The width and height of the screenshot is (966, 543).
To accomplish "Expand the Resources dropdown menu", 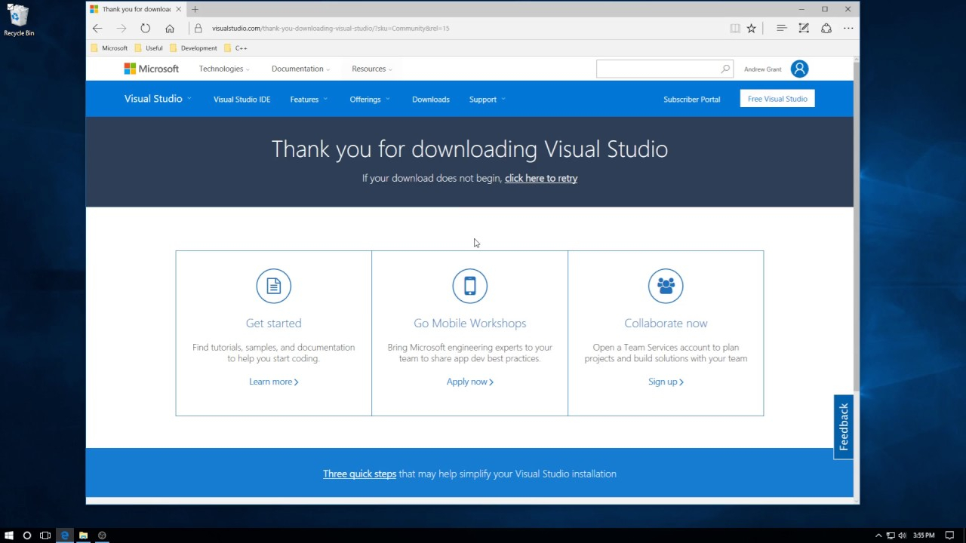I will [372, 69].
